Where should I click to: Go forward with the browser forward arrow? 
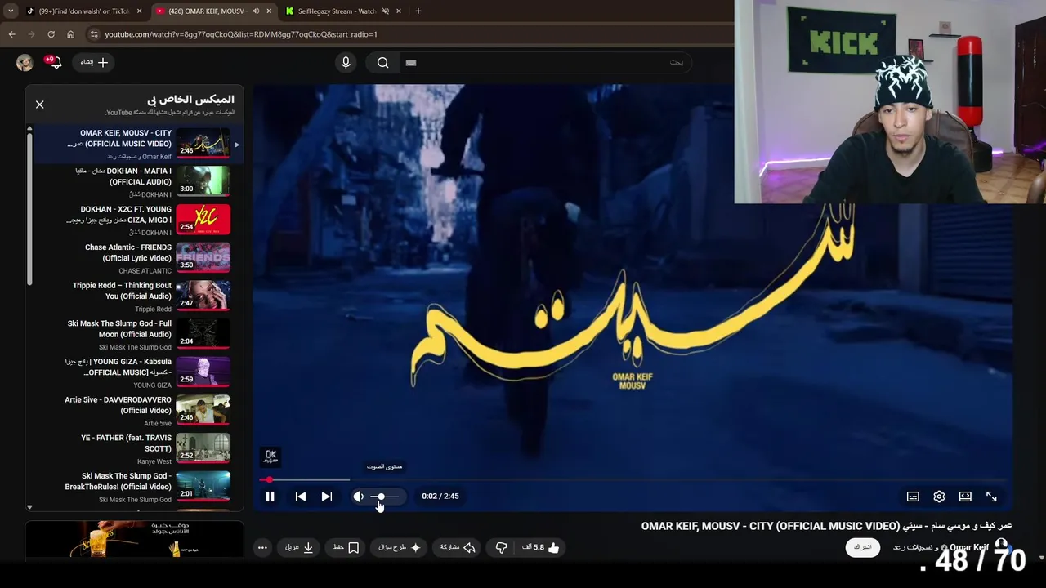pyautogui.click(x=31, y=34)
